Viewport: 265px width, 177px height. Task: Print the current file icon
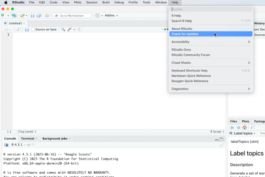pyautogui.click(x=47, y=15)
